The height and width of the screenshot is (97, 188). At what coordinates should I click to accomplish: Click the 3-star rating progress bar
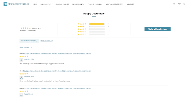pos(97,29)
